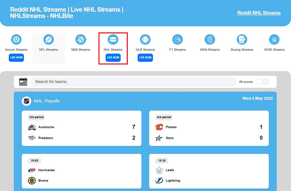This screenshot has height=191, width=291.
Task: Click the Bruins team name
Action: pos(43,181)
